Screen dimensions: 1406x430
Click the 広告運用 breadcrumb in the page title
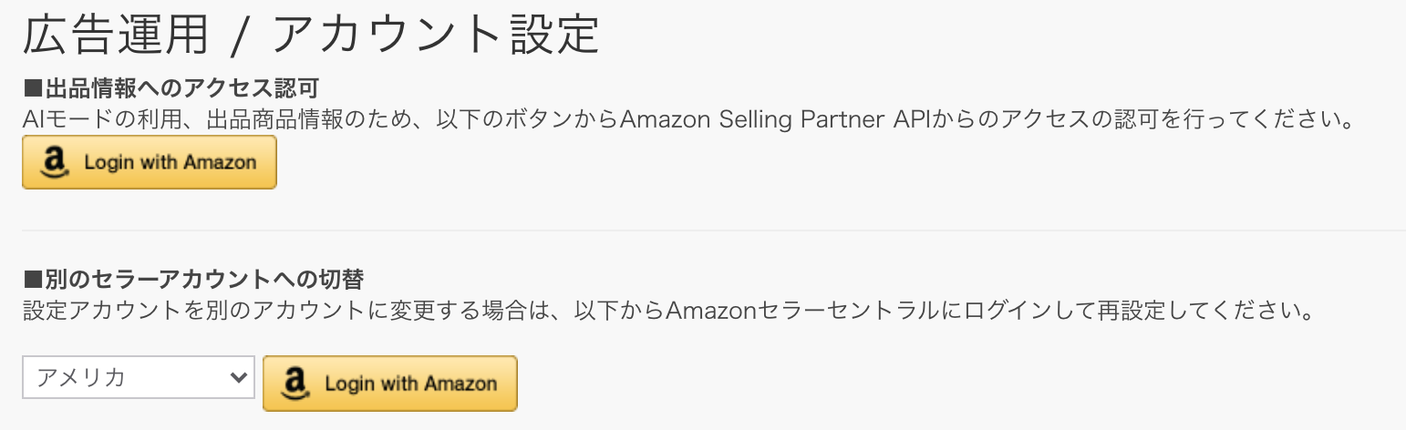coord(116,36)
